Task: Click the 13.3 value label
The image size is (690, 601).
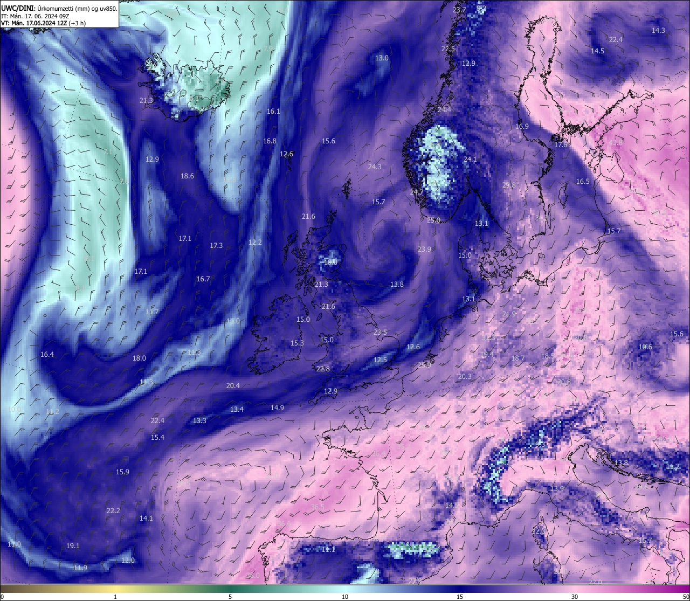Action: pyautogui.click(x=199, y=420)
